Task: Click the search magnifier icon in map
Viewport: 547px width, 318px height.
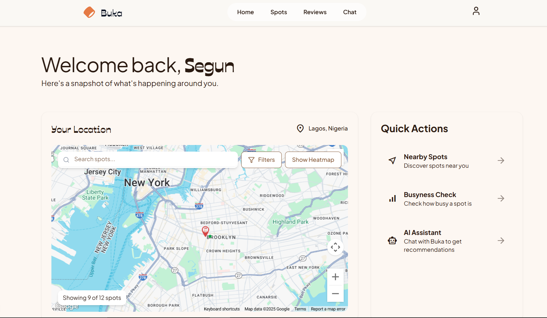Action: 66,160
